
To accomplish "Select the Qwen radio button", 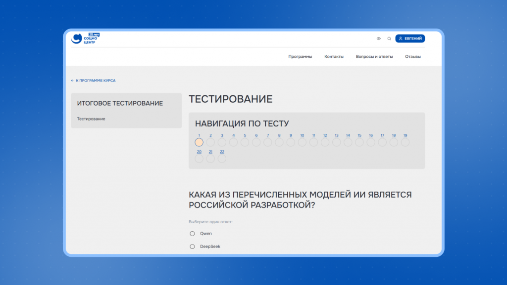I will [x=192, y=234].
